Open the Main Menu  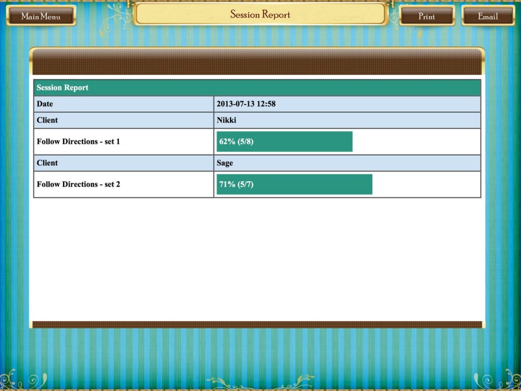click(x=41, y=16)
